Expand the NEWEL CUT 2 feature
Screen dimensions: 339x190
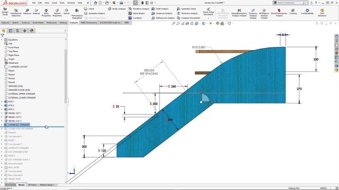[x=2, y=117]
